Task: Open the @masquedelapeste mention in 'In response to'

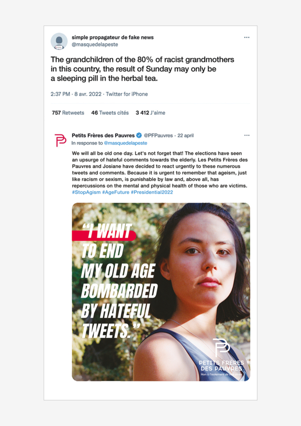Action: click(125, 143)
